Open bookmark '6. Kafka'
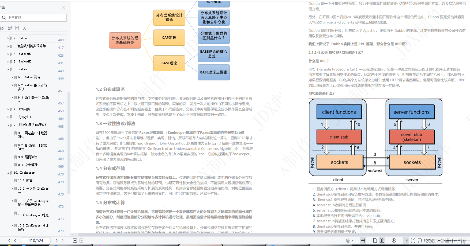The image size is (470, 246). (20, 69)
